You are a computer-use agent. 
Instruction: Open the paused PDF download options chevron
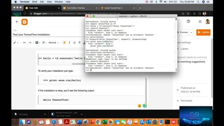[82, 114]
